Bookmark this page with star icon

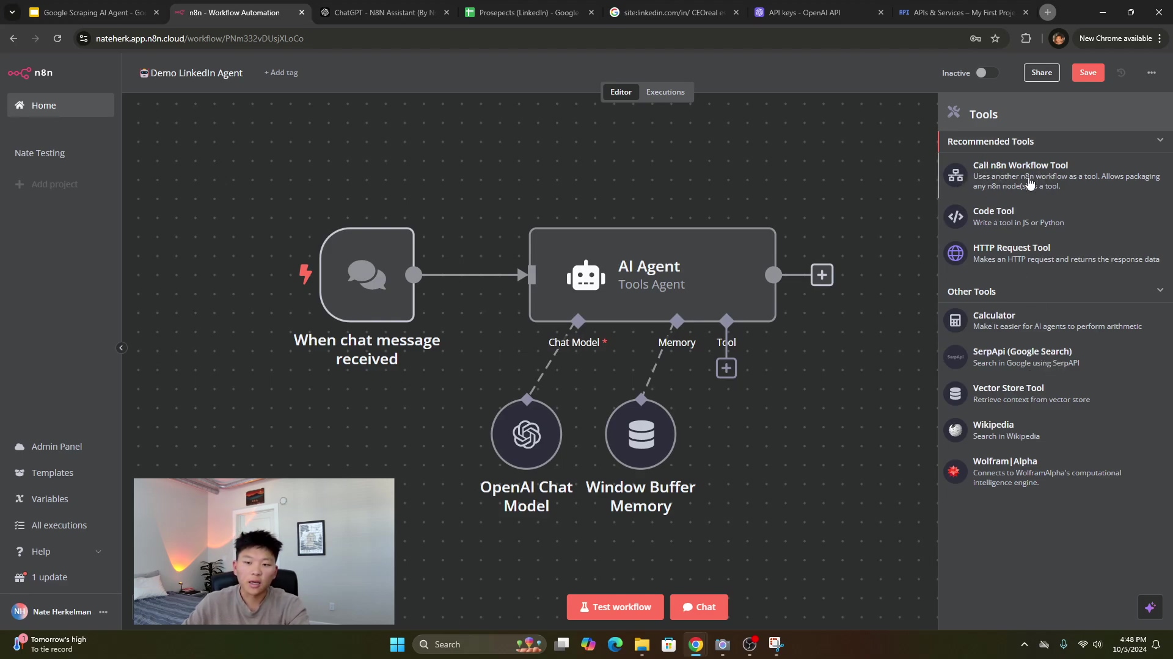pyautogui.click(x=995, y=38)
